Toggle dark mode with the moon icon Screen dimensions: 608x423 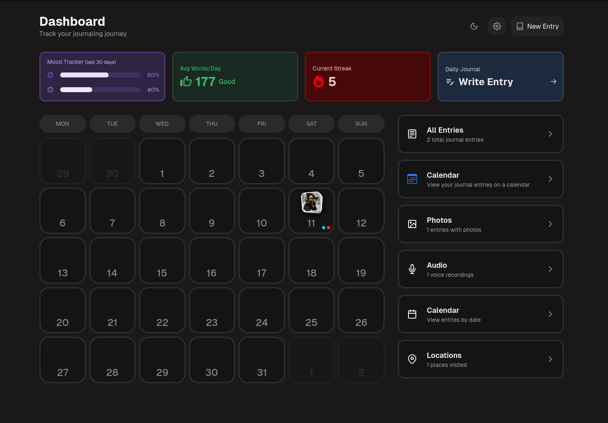474,26
